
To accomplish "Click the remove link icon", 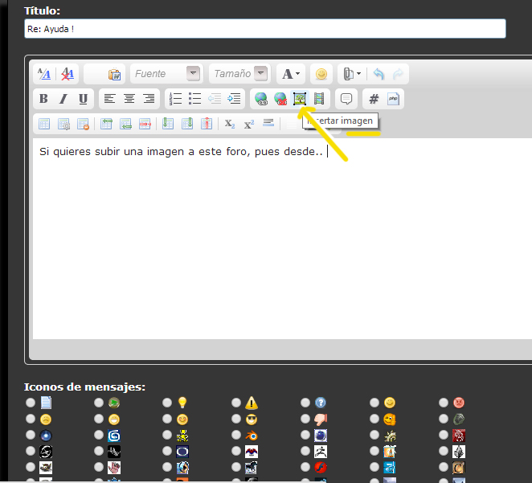I will click(280, 99).
